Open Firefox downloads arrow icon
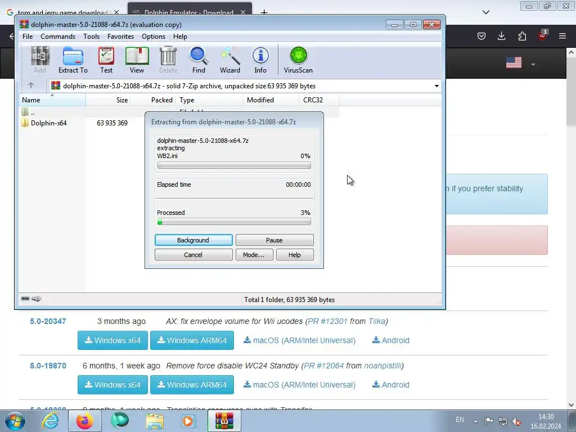The width and height of the screenshot is (576, 432). click(501, 35)
